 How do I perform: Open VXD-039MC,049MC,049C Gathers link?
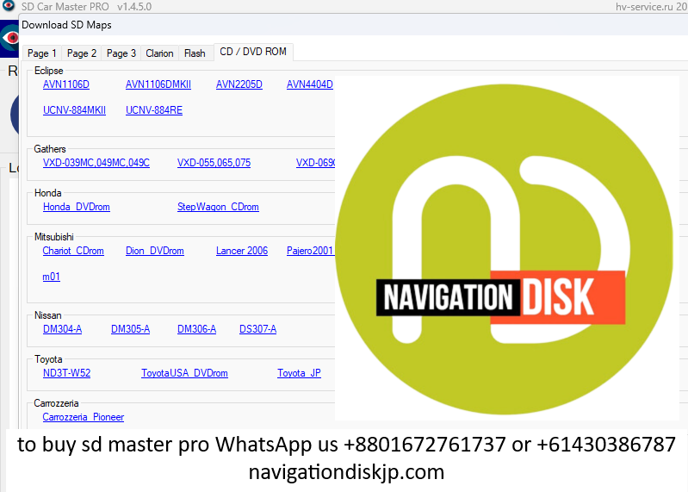[x=96, y=163]
